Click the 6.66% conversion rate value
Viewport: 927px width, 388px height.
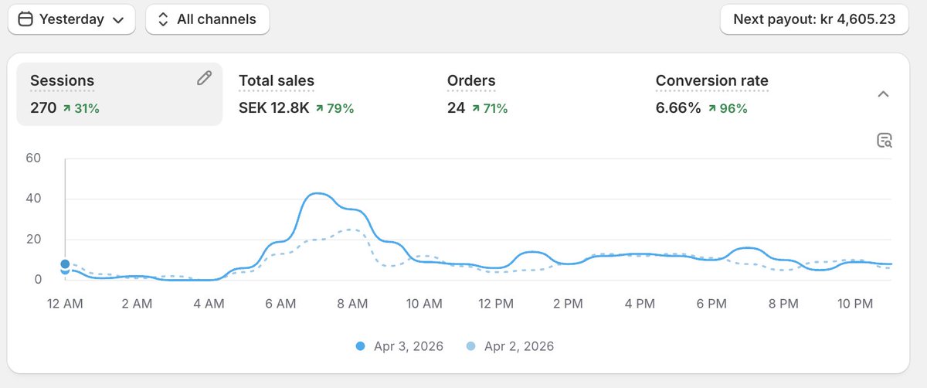click(x=678, y=108)
